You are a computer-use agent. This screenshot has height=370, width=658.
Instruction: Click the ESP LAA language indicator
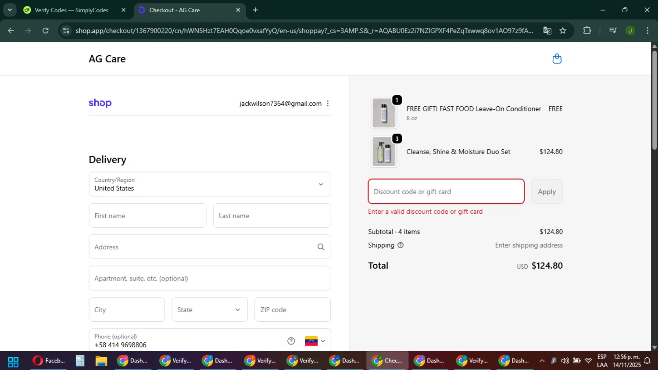(x=602, y=361)
